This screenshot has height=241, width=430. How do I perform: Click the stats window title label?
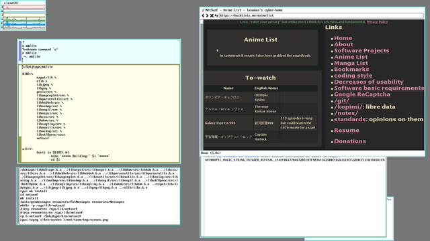11,3
